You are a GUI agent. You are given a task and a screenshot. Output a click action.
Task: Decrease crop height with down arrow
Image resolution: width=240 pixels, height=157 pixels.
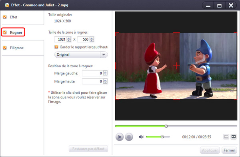pos(92,40)
